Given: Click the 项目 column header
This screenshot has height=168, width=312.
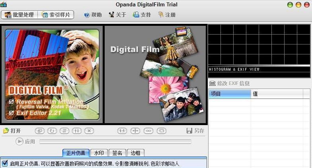Looking at the screenshot, I should point(230,94).
